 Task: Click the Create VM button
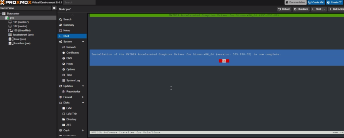[x=316, y=2]
